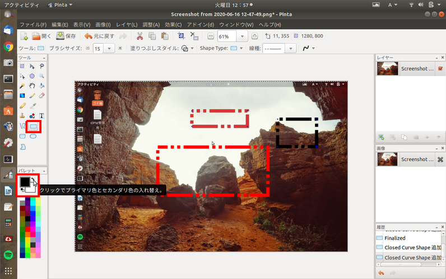Click the Crop to Selection icon
The height and width of the screenshot is (279, 446).
click(x=181, y=36)
